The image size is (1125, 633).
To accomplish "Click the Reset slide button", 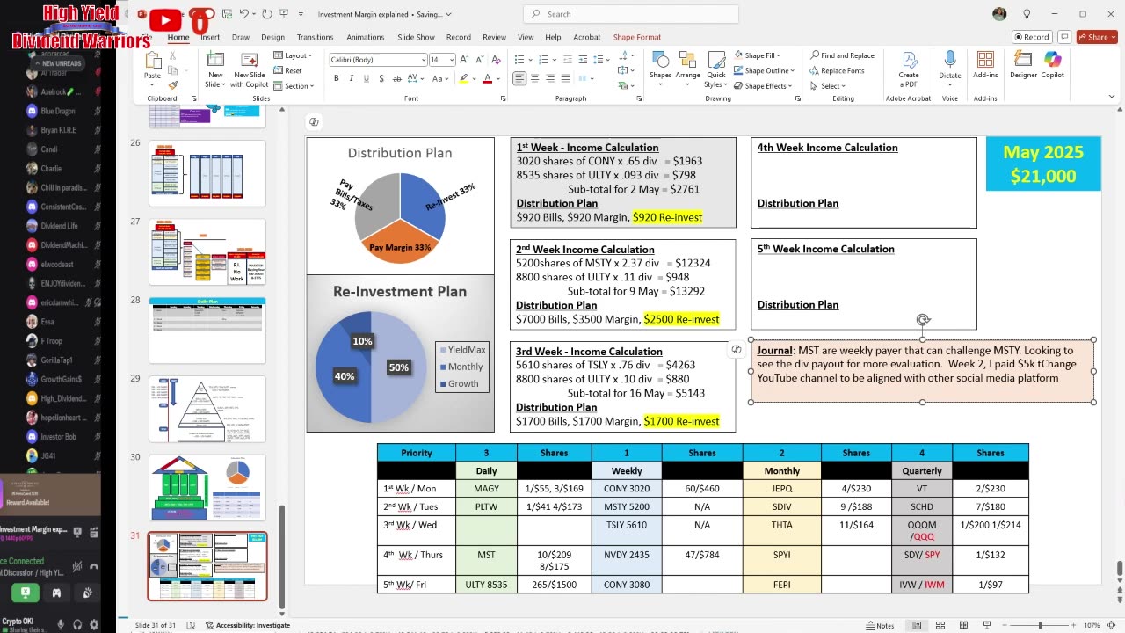I will point(288,70).
